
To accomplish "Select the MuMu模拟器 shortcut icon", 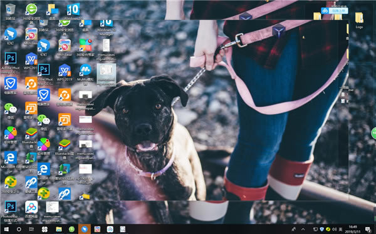I will [86, 74].
